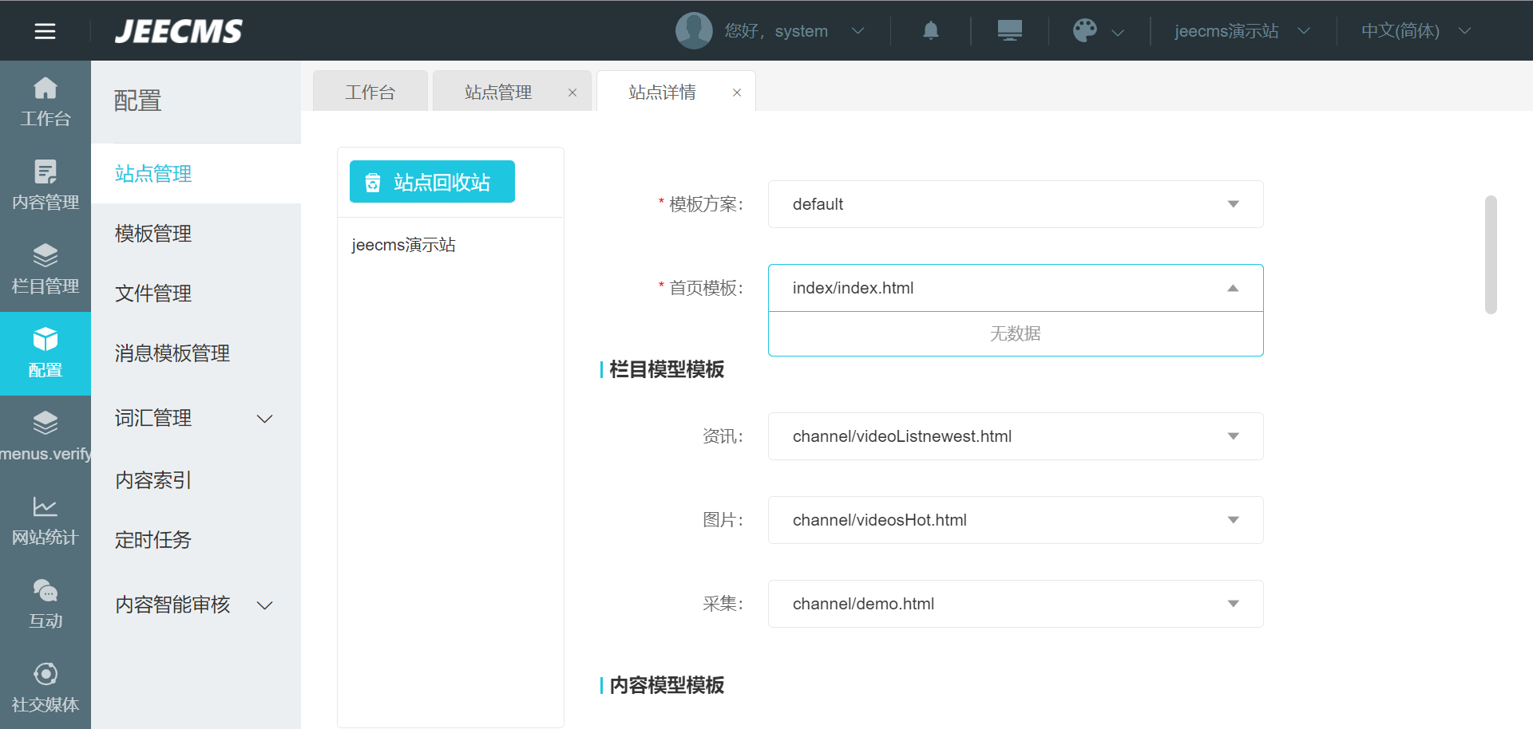The height and width of the screenshot is (729, 1533).
Task: Open the 资讯 template dropdown
Action: (1015, 436)
